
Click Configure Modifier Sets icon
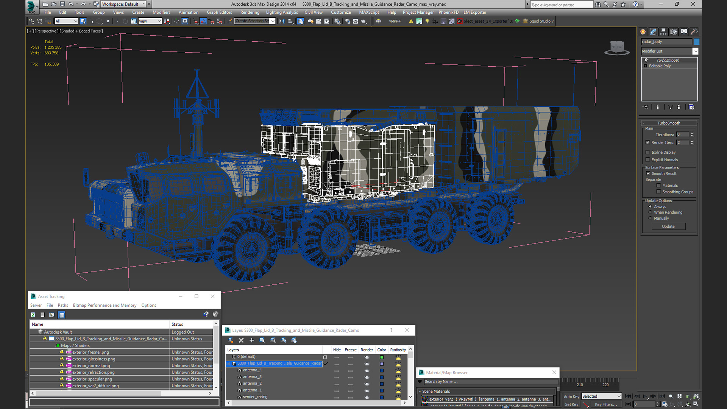pyautogui.click(x=691, y=107)
